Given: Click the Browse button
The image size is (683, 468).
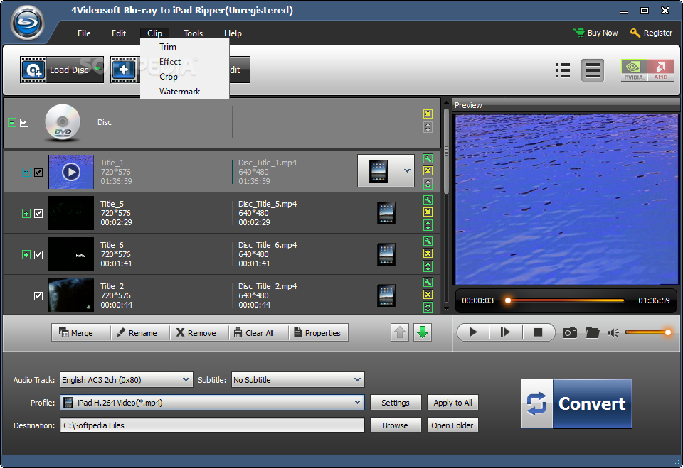Looking at the screenshot, I should point(396,425).
